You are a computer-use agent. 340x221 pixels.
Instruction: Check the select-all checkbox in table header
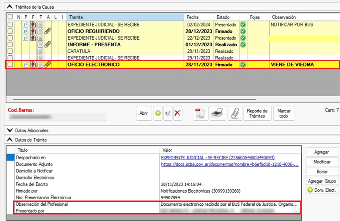[x=10, y=17]
